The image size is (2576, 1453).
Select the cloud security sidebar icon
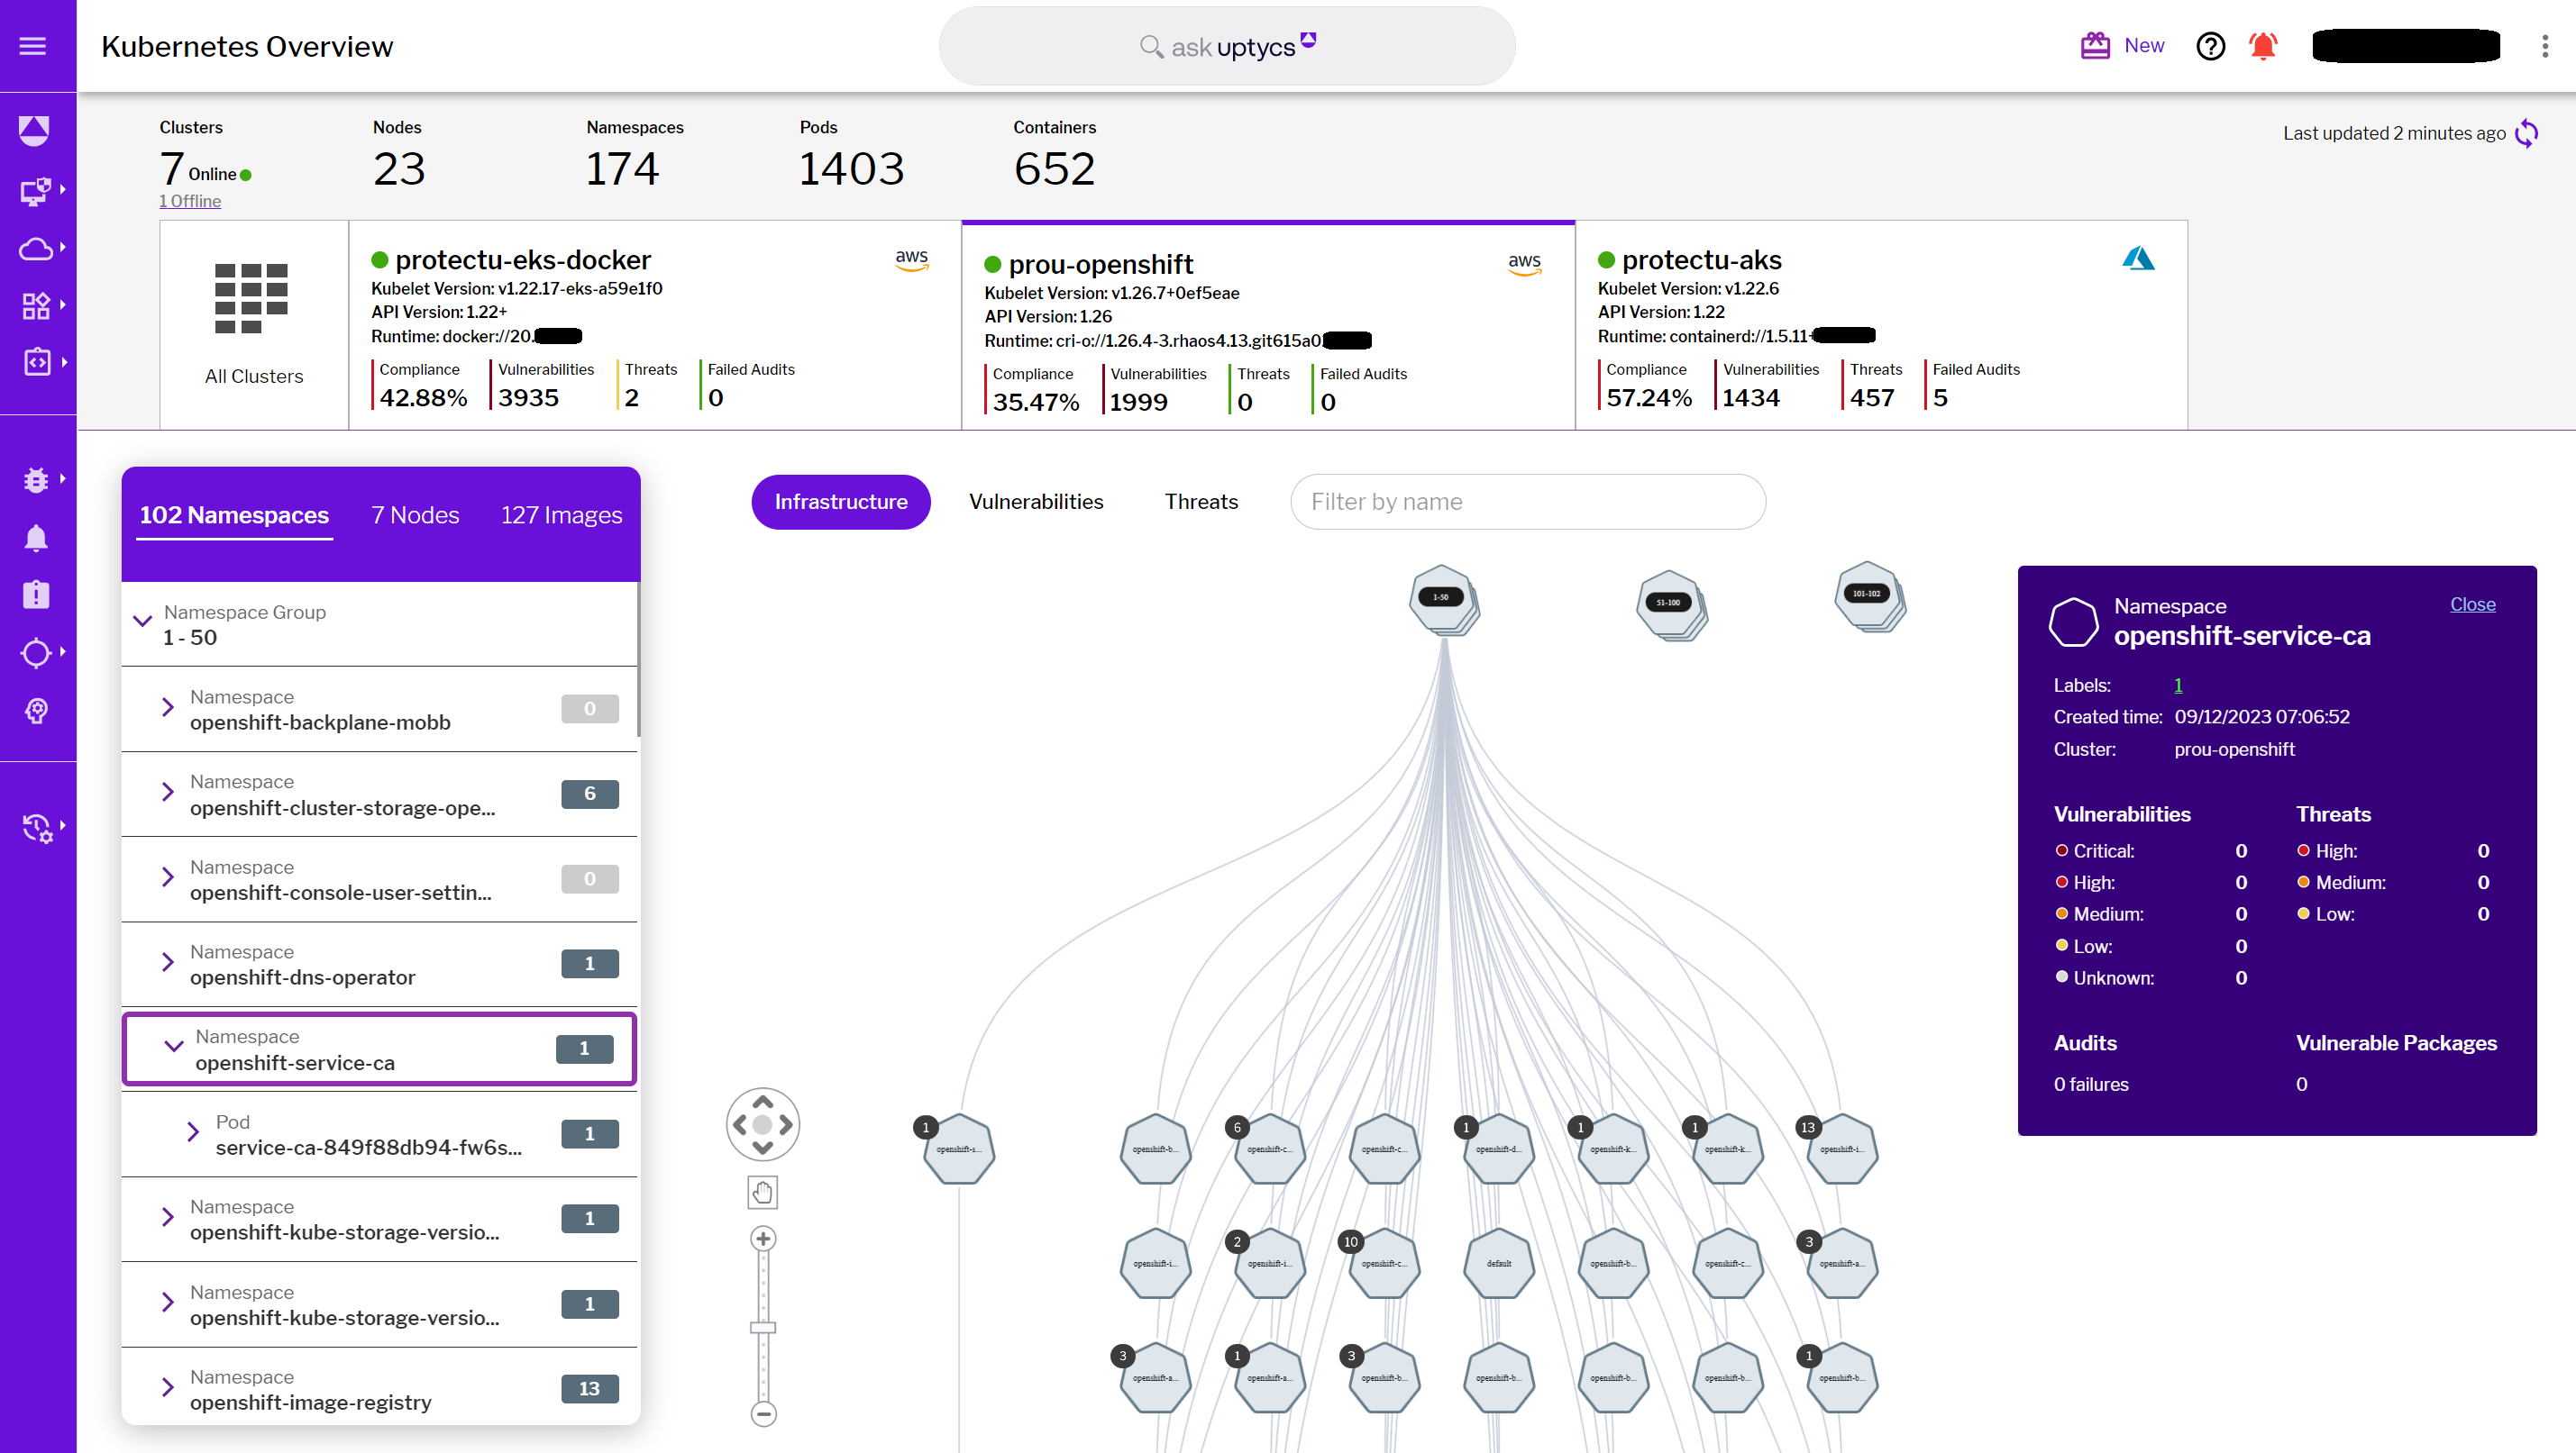[36, 249]
